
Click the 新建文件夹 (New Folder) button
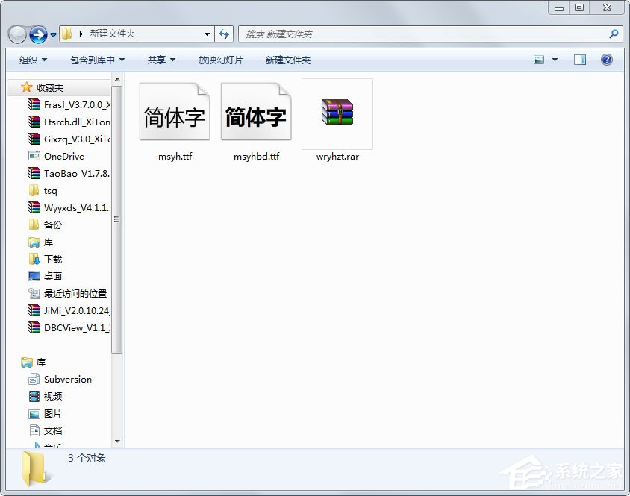287,60
